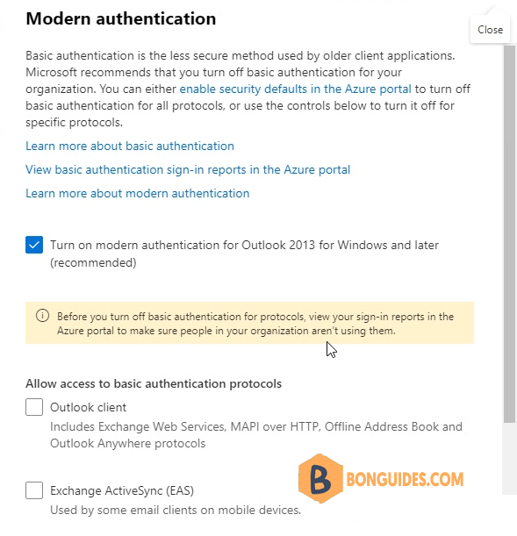Open Learn more about basic authentication link
The width and height of the screenshot is (517, 536).
tap(130, 146)
